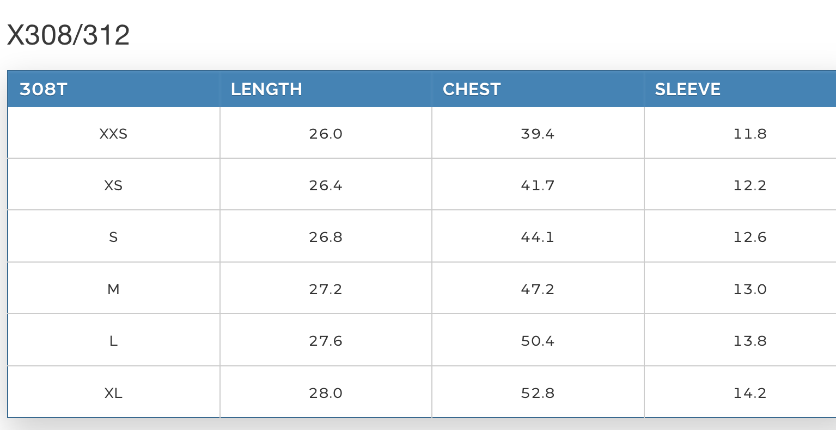The image size is (836, 430).
Task: Select the XXS size row label
Action: [x=113, y=134]
